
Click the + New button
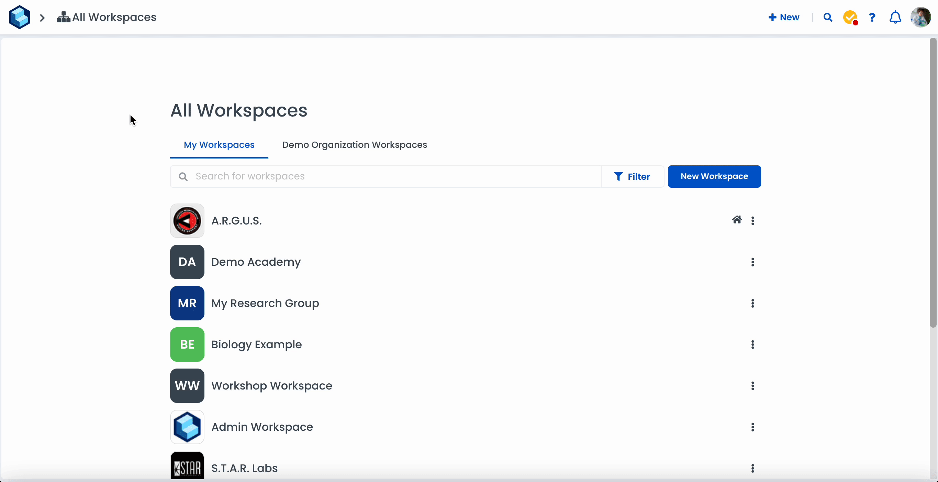(x=784, y=17)
